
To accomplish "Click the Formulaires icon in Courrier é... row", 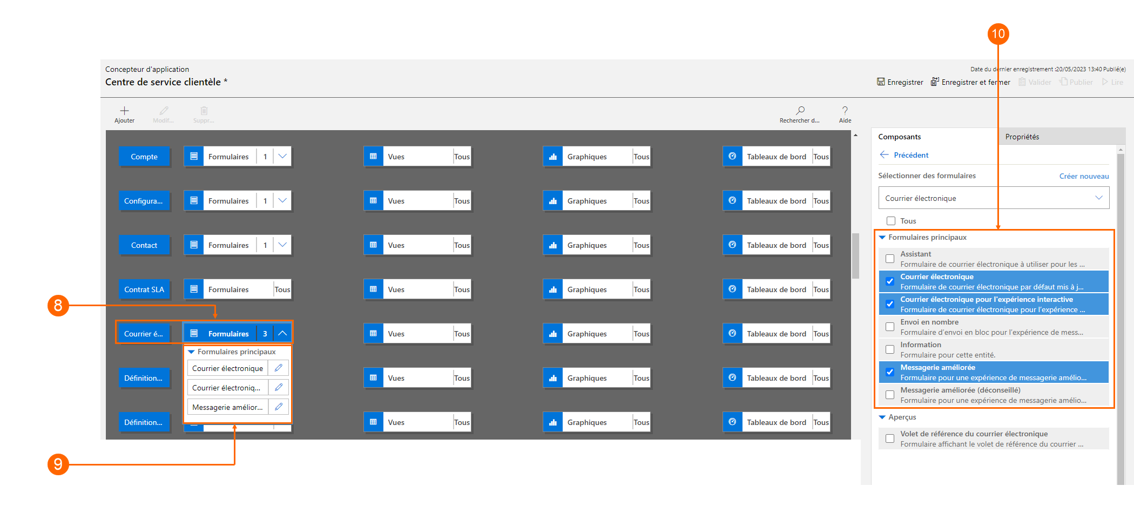I will coord(194,334).
